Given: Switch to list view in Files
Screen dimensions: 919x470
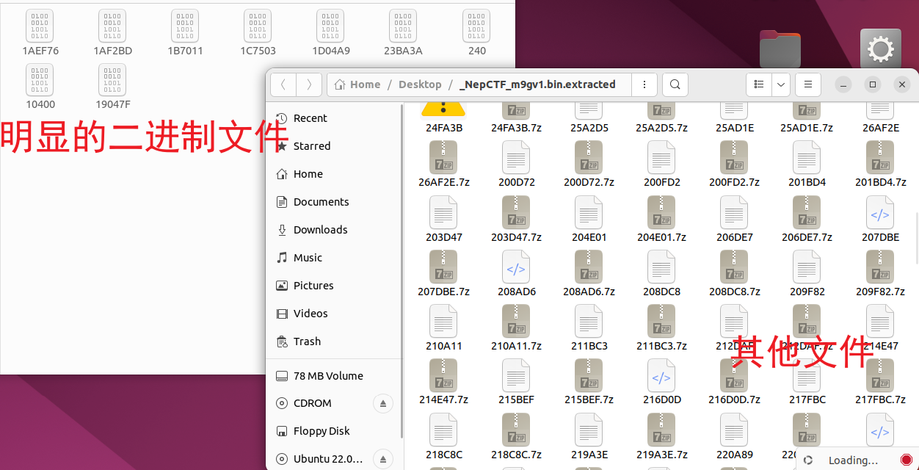Looking at the screenshot, I should pos(758,84).
